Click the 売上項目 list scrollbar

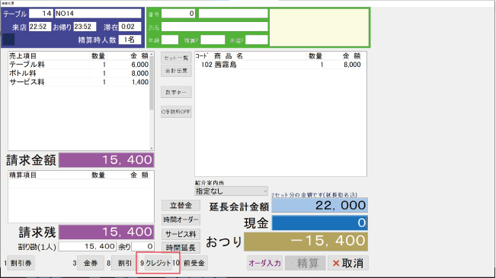click(152, 101)
